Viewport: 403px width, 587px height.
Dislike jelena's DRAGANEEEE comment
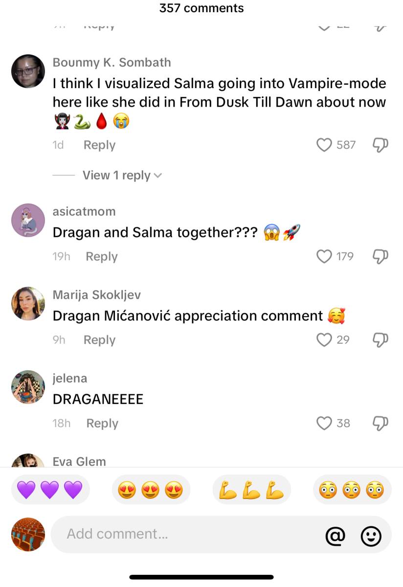point(381,423)
